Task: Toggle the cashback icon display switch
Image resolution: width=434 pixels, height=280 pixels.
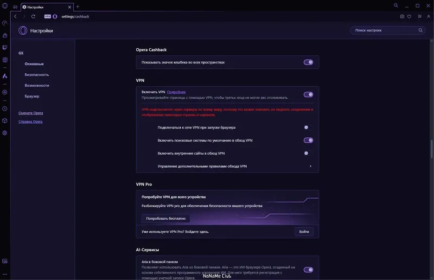Action: (308, 62)
